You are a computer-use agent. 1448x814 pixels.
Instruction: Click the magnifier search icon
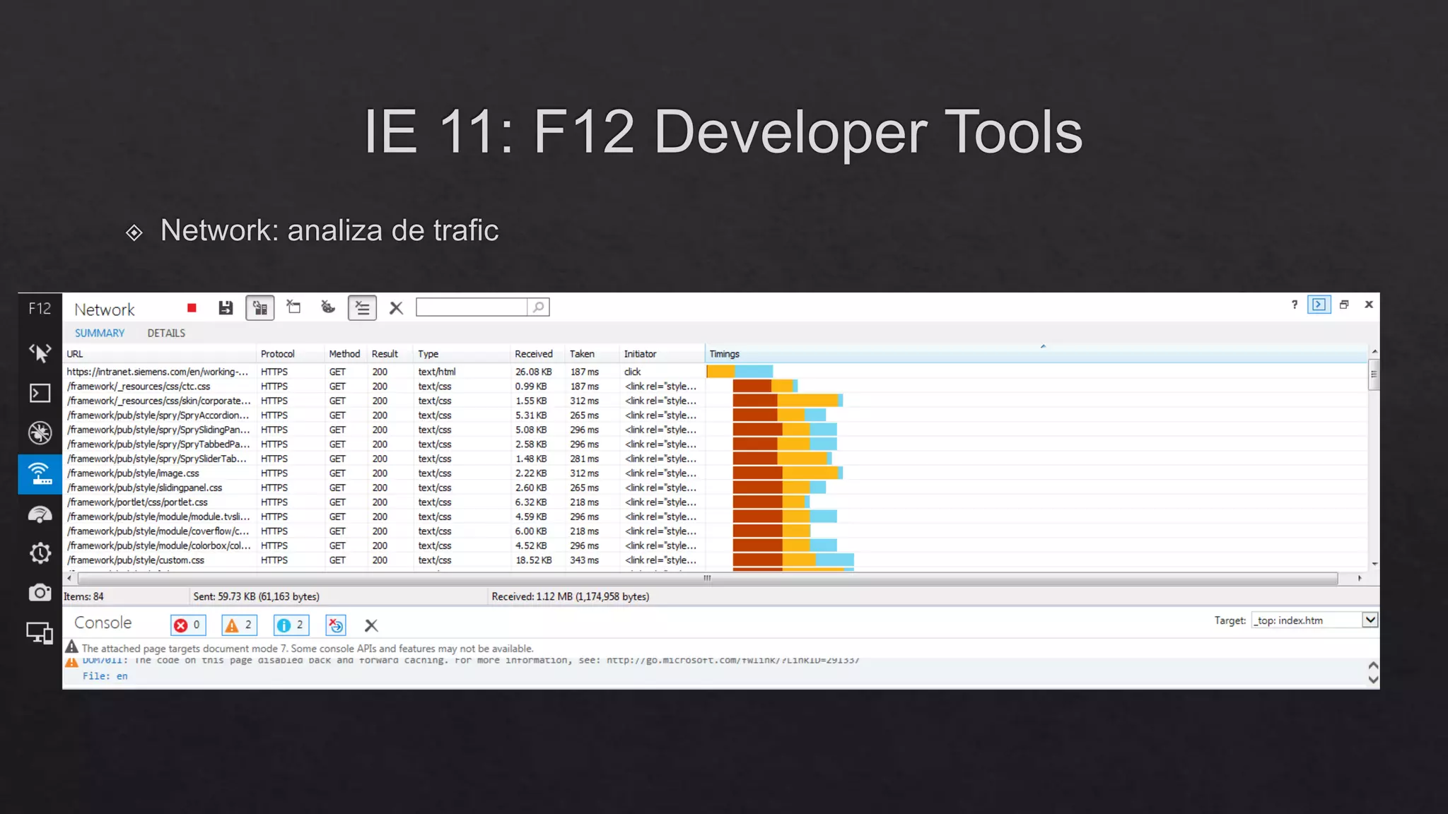[x=539, y=307]
